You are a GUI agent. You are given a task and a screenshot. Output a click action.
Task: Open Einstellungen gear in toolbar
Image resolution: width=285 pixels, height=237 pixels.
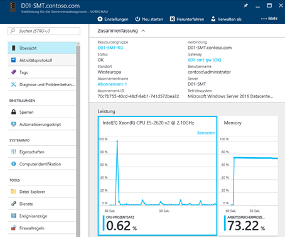100,19
